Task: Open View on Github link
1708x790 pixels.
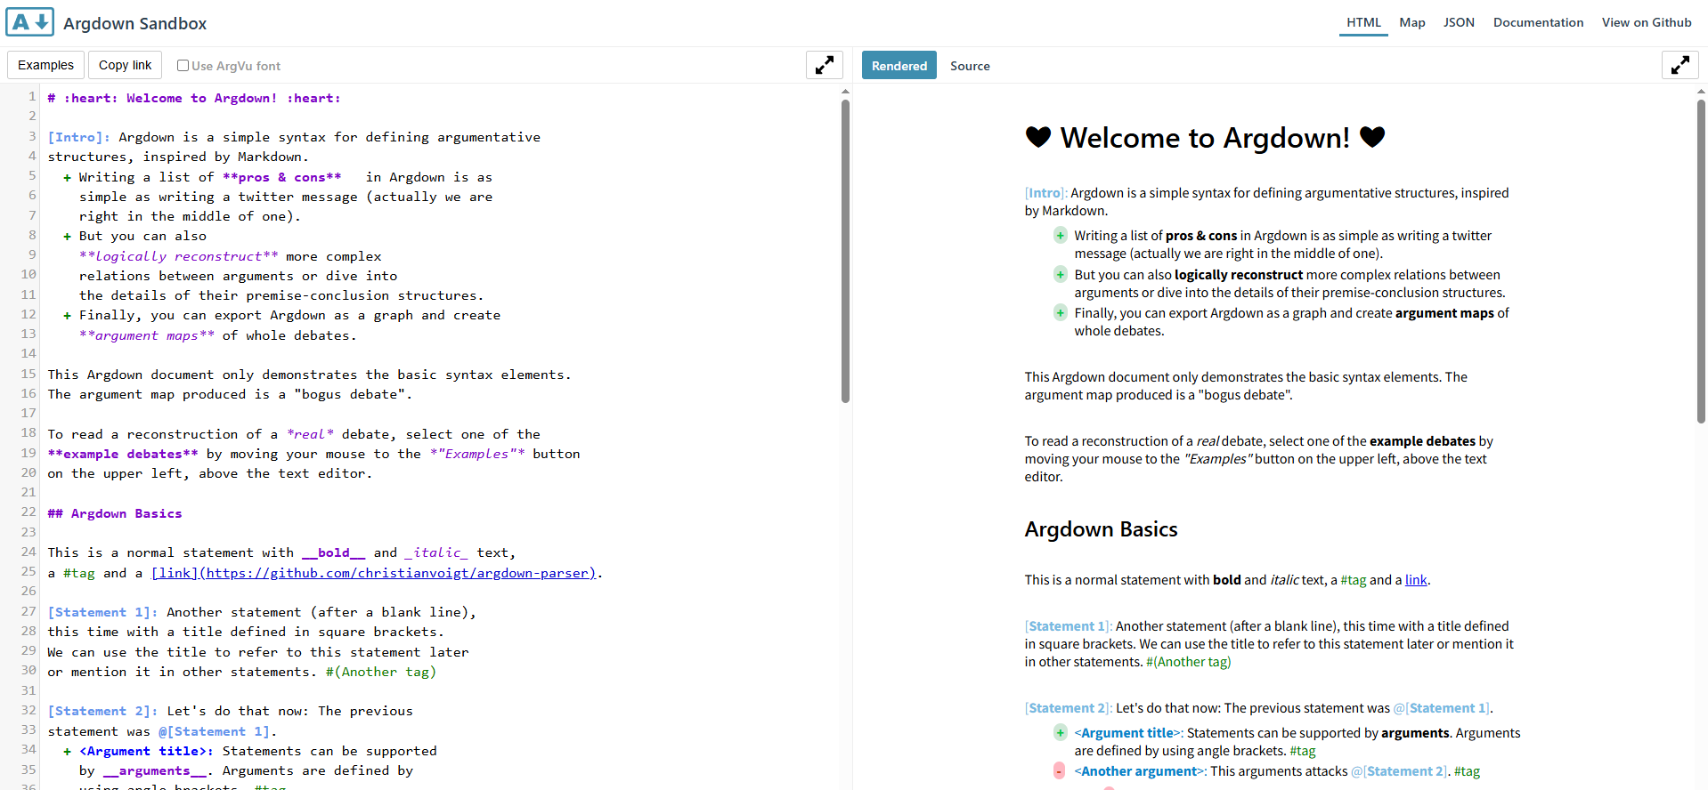Action: click(x=1646, y=22)
